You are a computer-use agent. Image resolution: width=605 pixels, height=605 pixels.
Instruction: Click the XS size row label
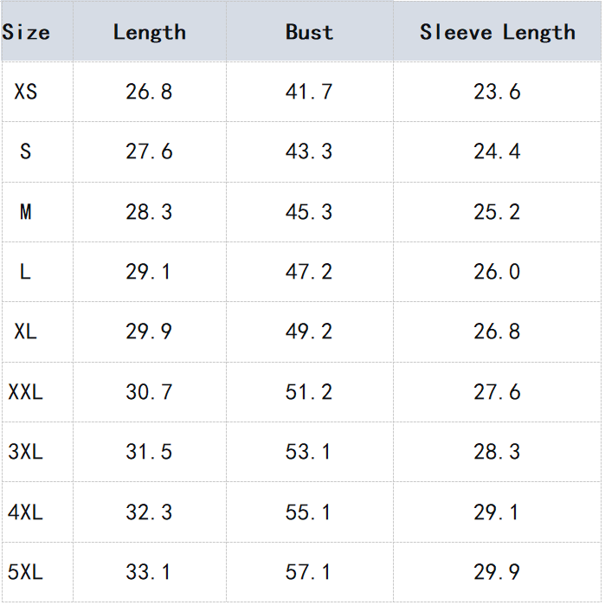pyautogui.click(x=26, y=91)
